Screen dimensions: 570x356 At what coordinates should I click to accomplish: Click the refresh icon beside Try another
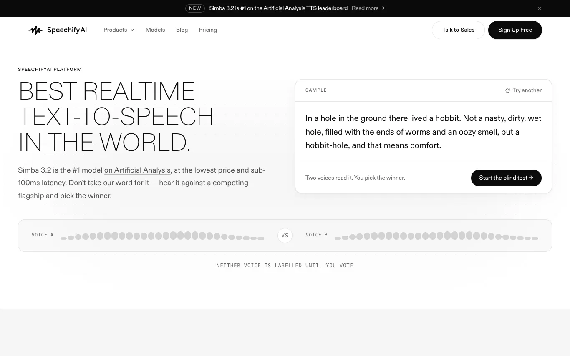pos(507,90)
